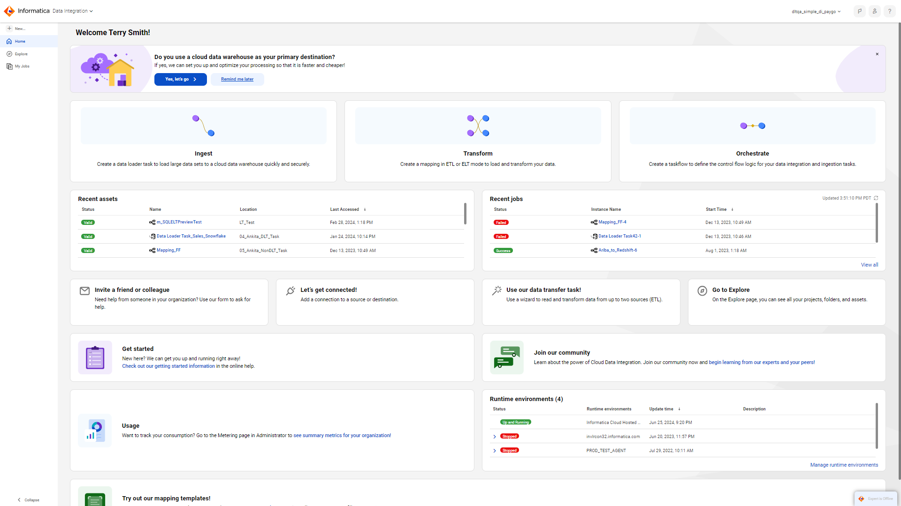Click the Invite a friend envelope icon
Image resolution: width=901 pixels, height=506 pixels.
pyautogui.click(x=84, y=291)
